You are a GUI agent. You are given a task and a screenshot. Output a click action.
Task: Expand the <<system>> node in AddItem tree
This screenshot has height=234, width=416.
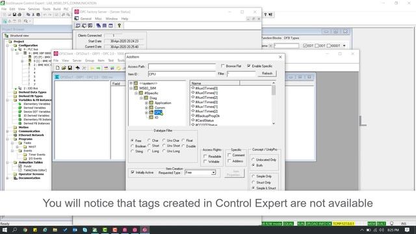[x=131, y=83]
